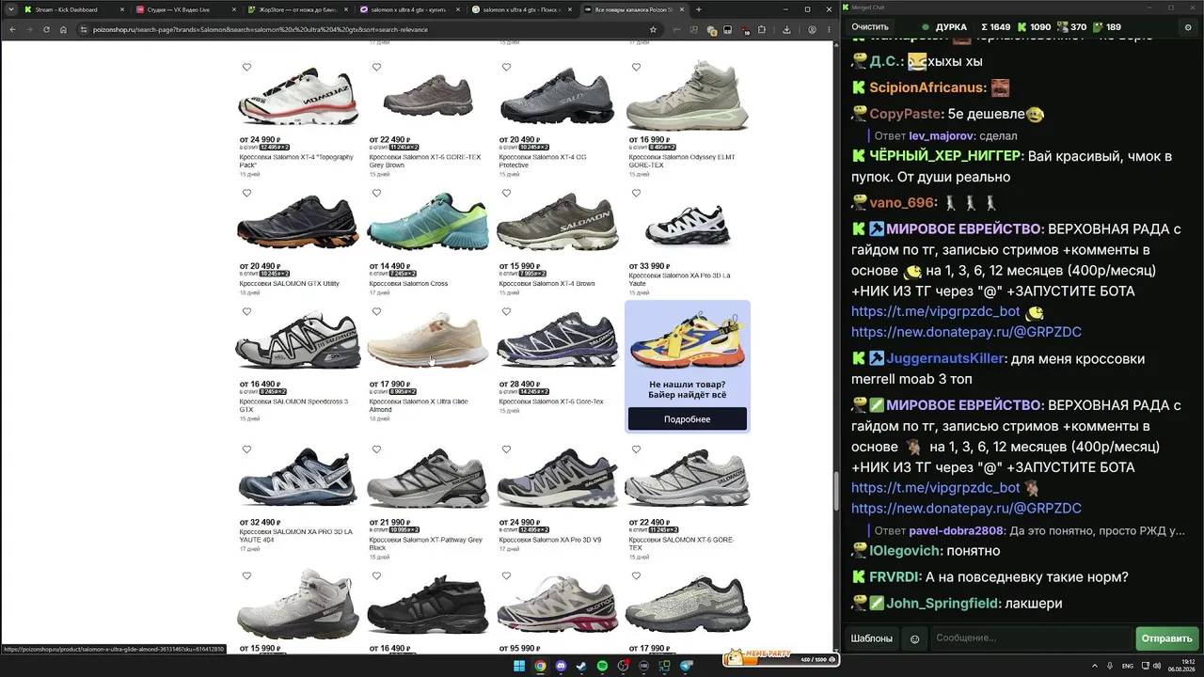Open browser downloads icon

786,29
